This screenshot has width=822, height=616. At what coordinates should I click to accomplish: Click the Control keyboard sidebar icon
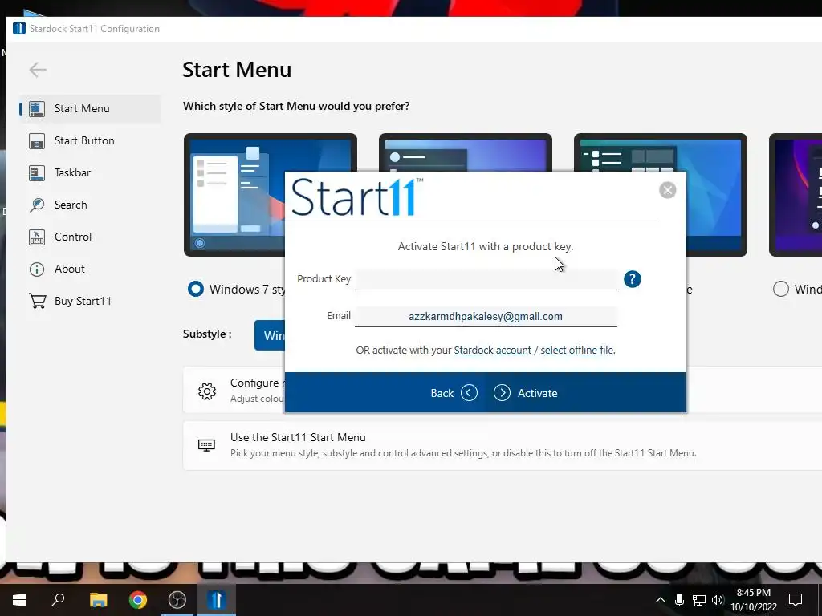pos(37,237)
